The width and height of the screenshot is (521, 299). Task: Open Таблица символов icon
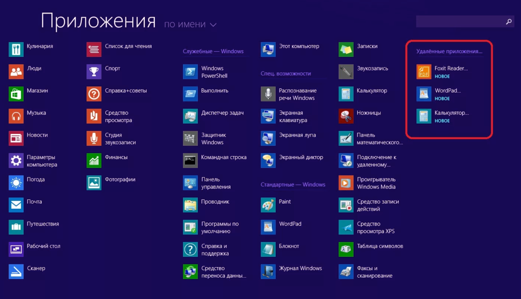click(346, 250)
